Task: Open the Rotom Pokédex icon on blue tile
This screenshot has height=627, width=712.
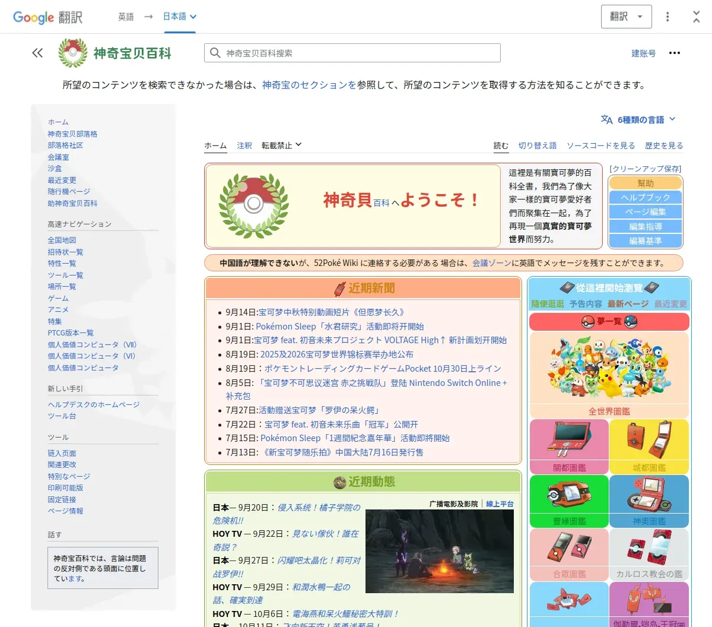Action: [x=569, y=601]
